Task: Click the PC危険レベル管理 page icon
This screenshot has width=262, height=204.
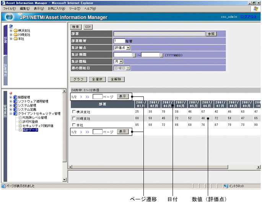Action: tap(20, 118)
